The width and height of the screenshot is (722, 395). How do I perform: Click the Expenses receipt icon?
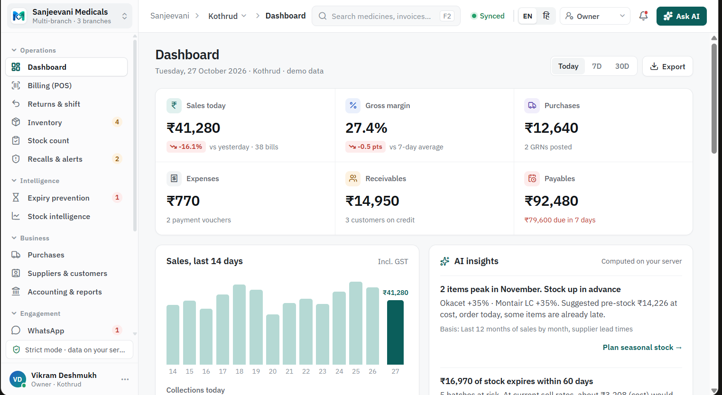pyautogui.click(x=174, y=178)
